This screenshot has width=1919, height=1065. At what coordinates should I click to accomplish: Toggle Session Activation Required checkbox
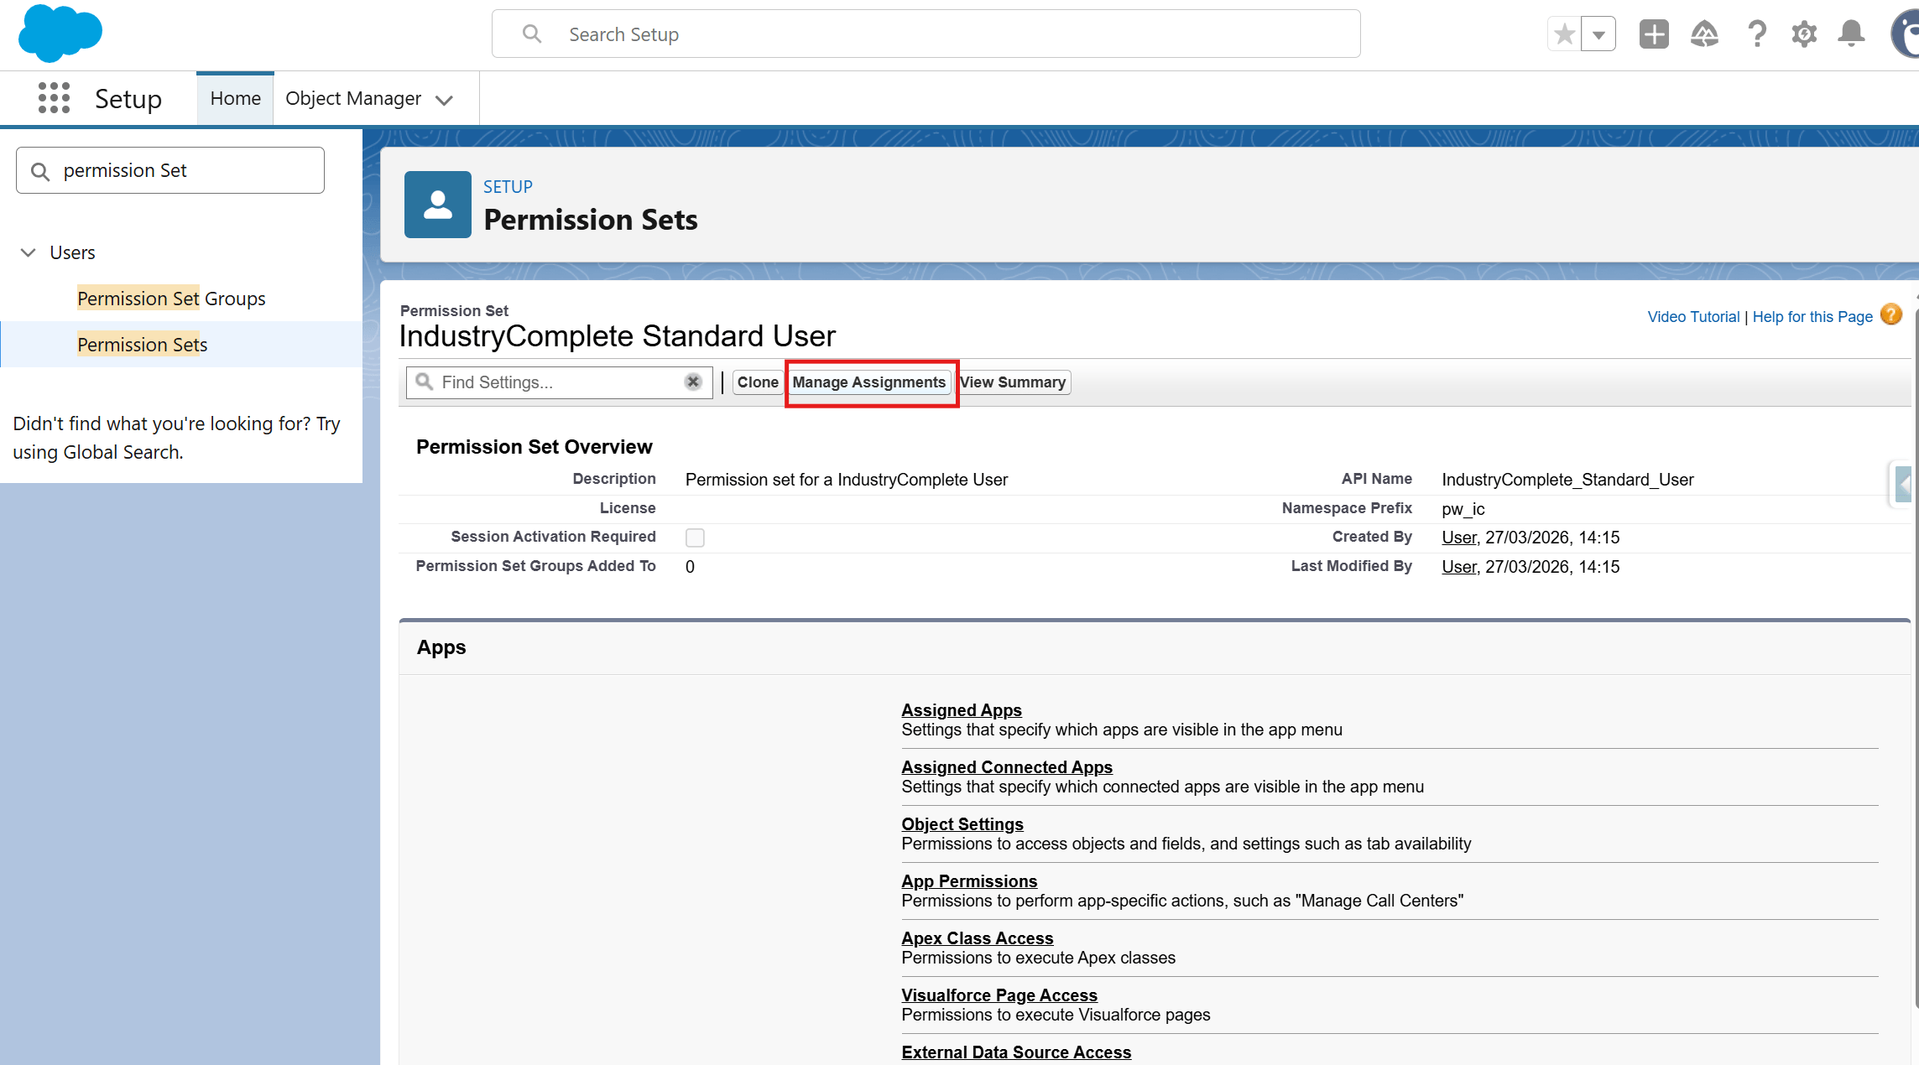pyautogui.click(x=695, y=538)
